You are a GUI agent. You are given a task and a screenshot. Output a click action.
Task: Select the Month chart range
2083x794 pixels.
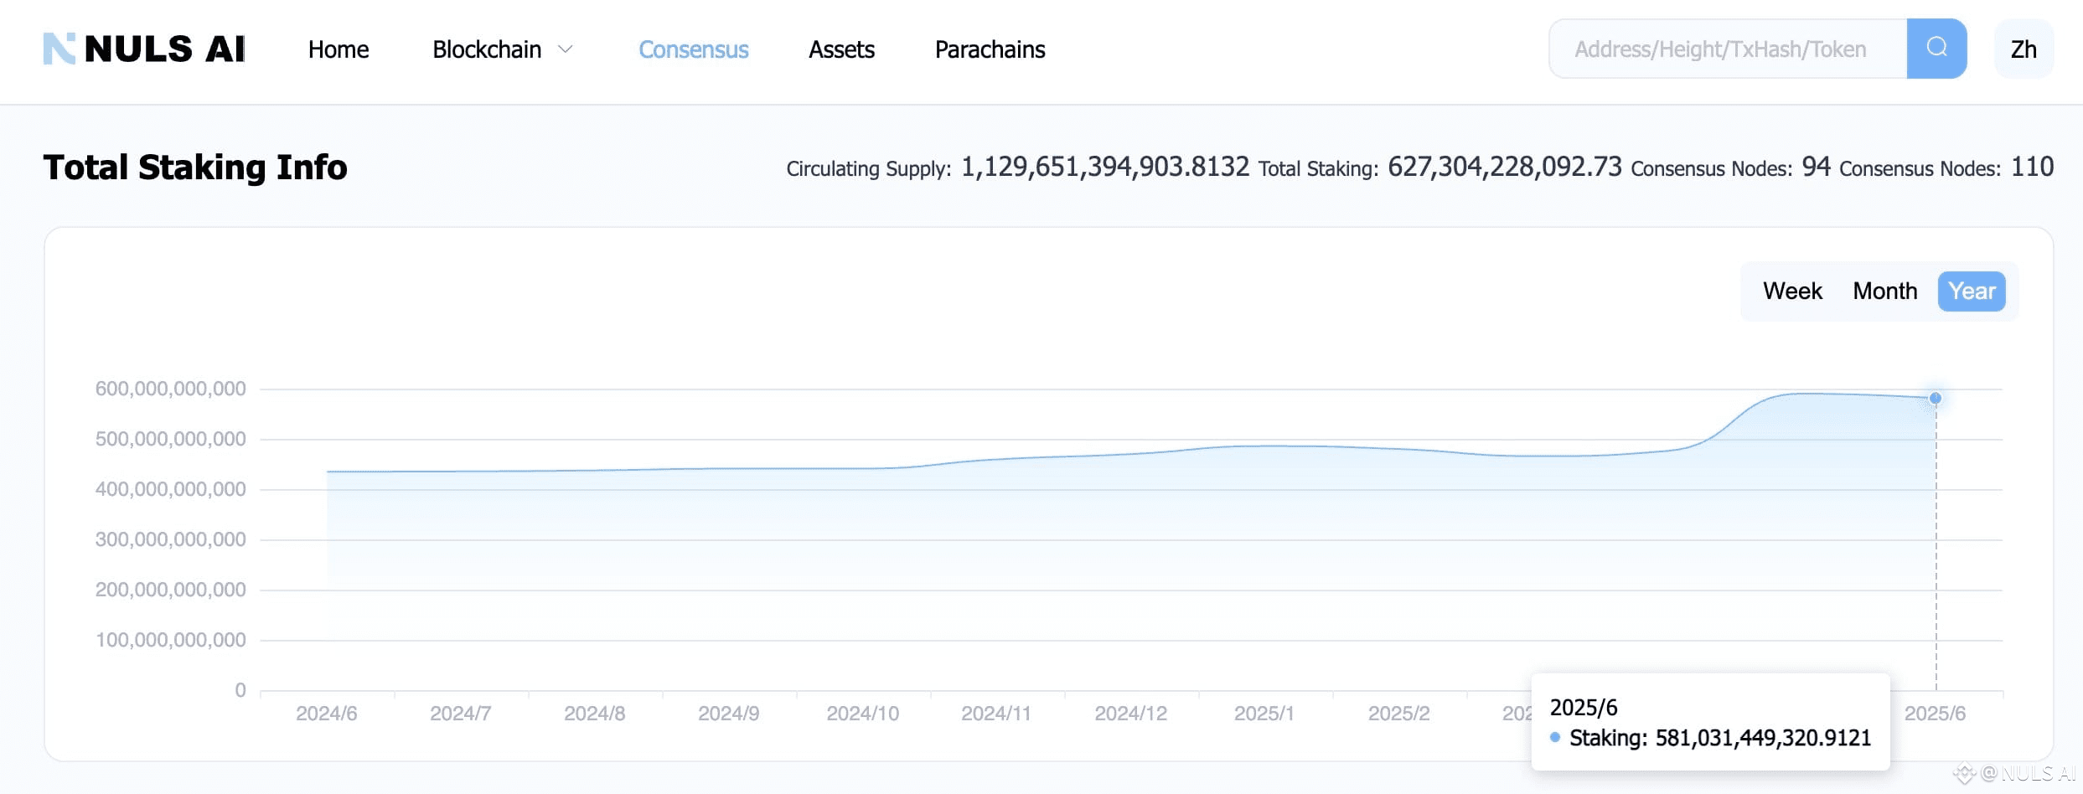[1885, 291]
